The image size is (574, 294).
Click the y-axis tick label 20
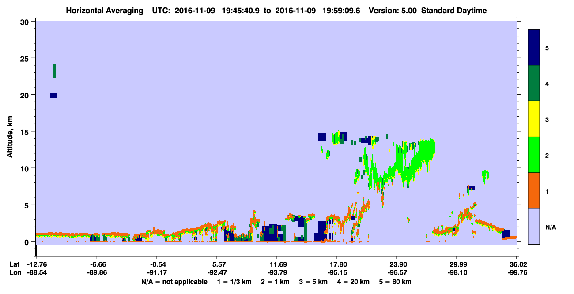pos(26,95)
